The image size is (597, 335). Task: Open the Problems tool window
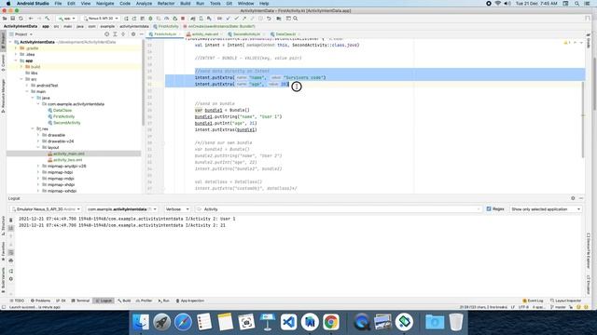(40, 301)
